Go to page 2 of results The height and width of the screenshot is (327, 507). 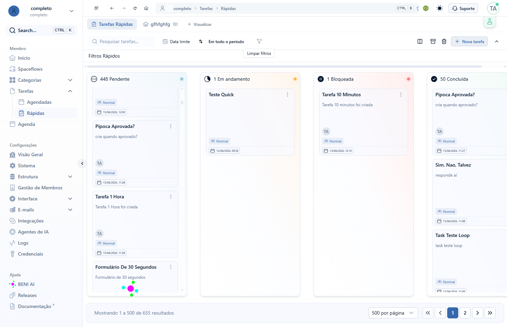(x=465, y=313)
